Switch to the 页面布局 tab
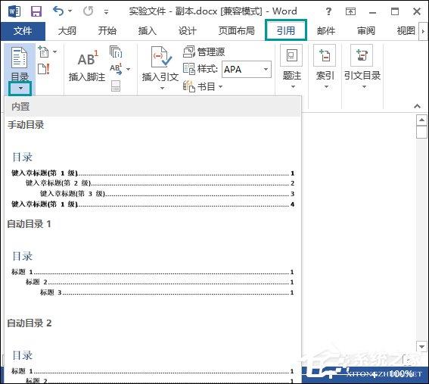Image resolution: width=429 pixels, height=384 pixels. (x=236, y=31)
